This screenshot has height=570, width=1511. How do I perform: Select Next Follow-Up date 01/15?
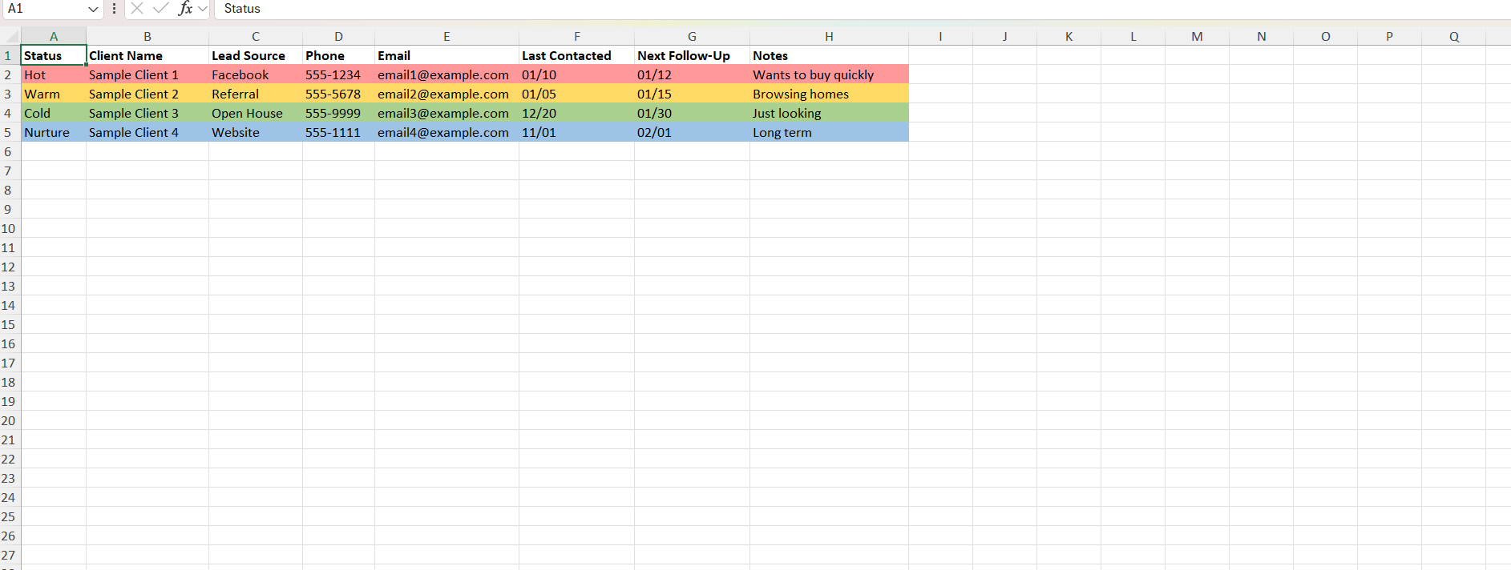tap(692, 94)
